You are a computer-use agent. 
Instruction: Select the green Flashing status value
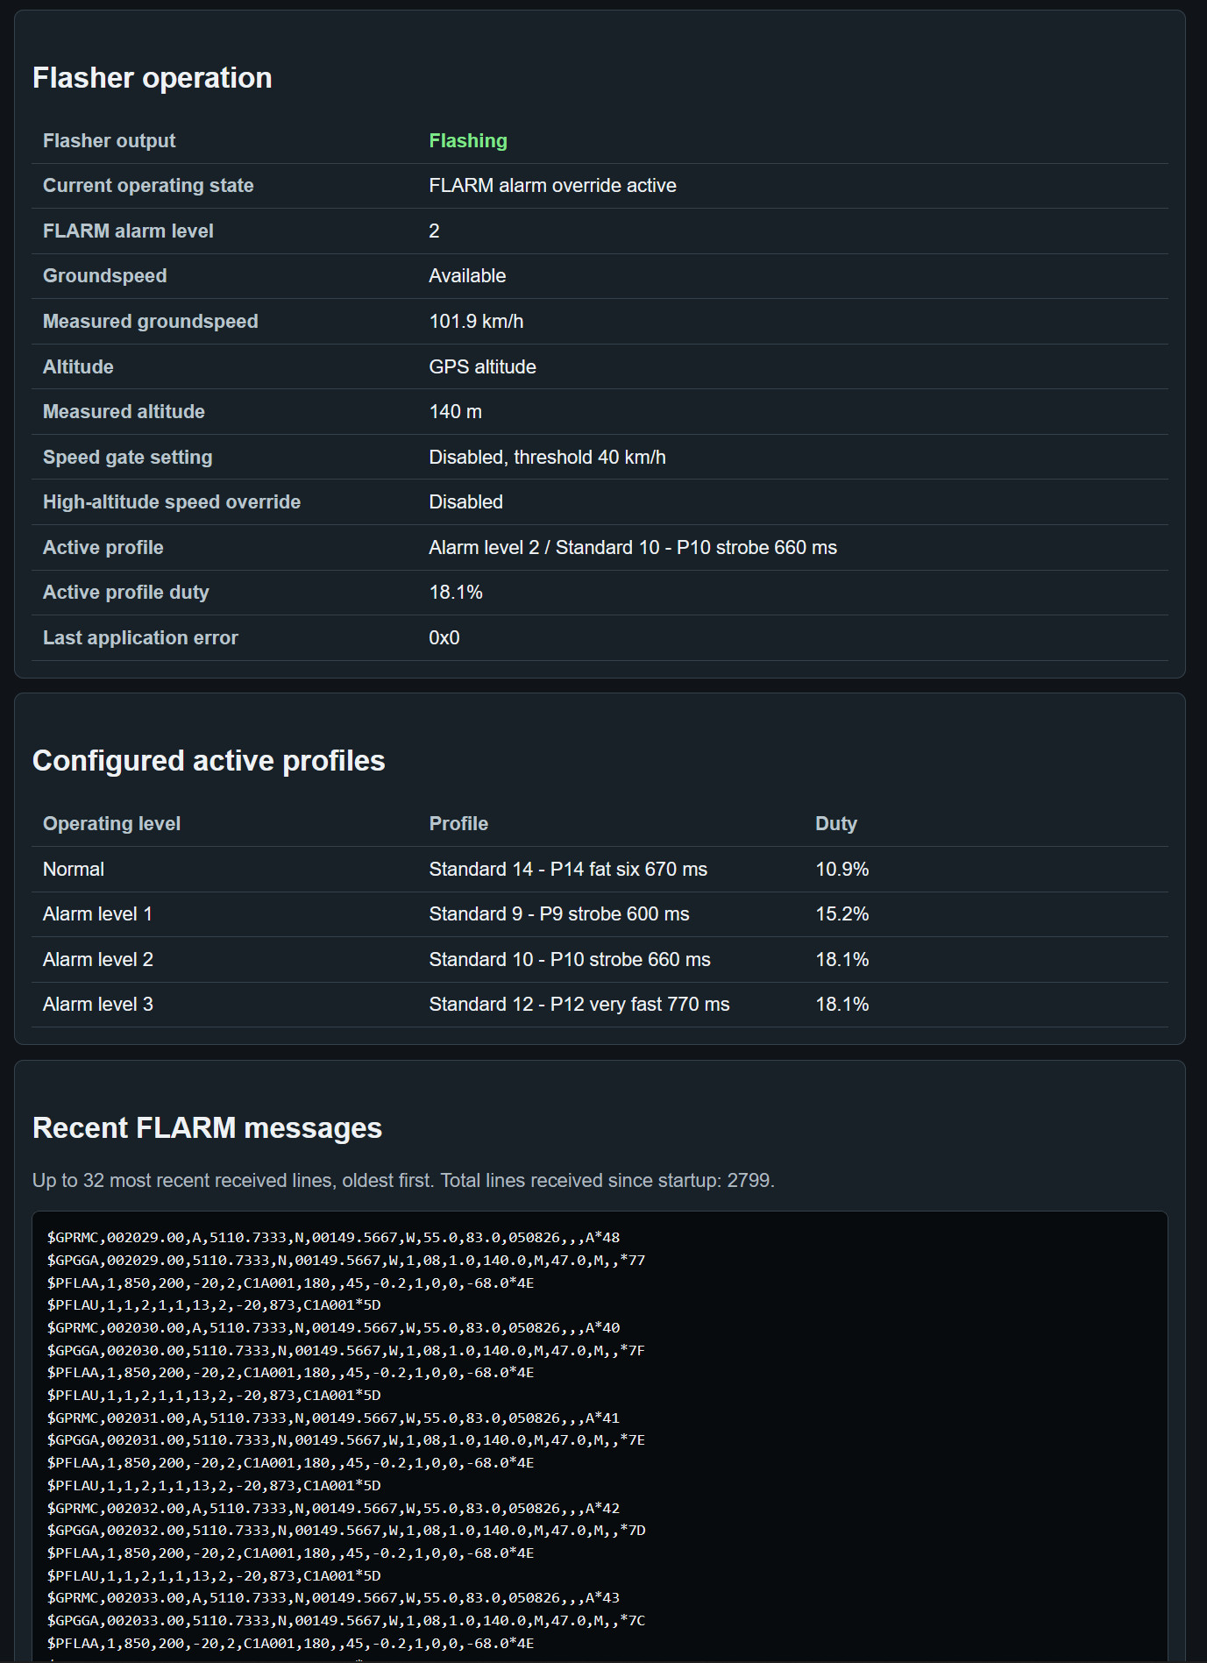(x=468, y=140)
